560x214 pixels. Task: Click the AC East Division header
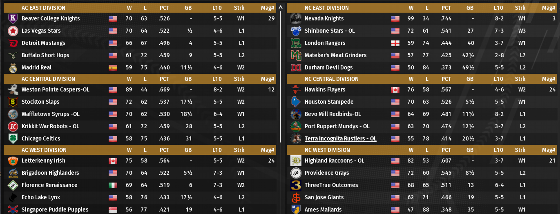(43, 8)
